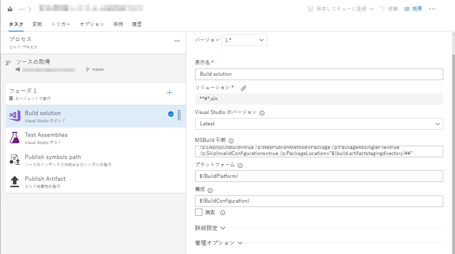Enable the 消去 checkbox
The image size is (455, 254).
(198, 212)
